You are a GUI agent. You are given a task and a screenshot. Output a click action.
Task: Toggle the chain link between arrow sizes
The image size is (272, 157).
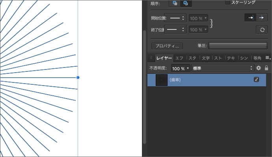pos(212,24)
